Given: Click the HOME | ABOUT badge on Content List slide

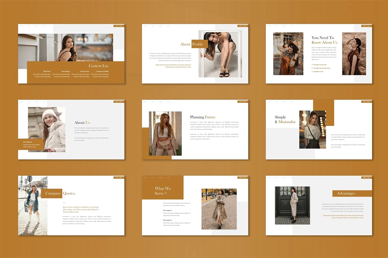Looking at the screenshot, I should (x=119, y=26).
